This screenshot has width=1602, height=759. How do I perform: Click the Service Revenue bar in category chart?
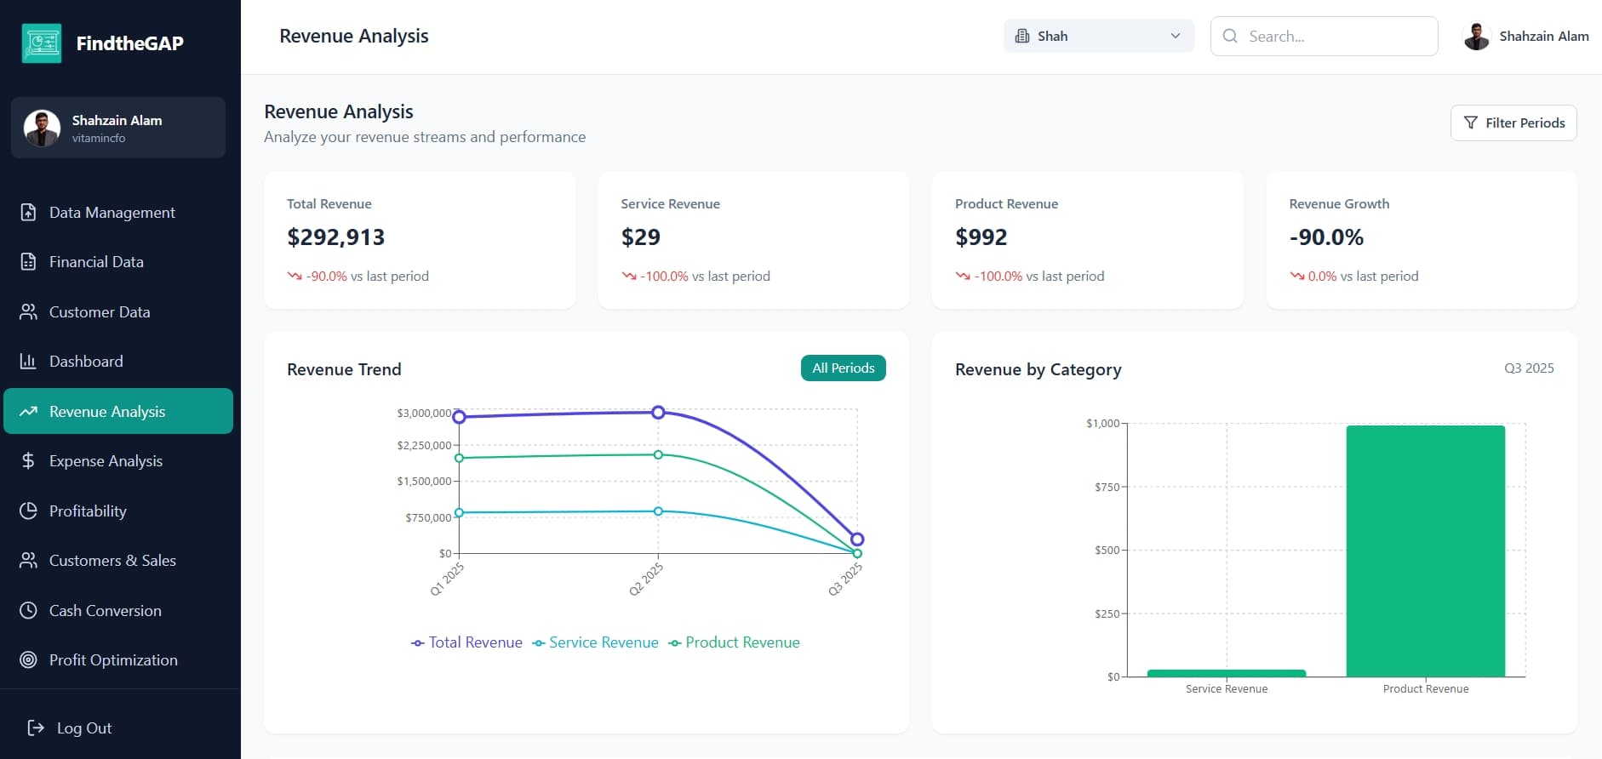[1227, 673]
